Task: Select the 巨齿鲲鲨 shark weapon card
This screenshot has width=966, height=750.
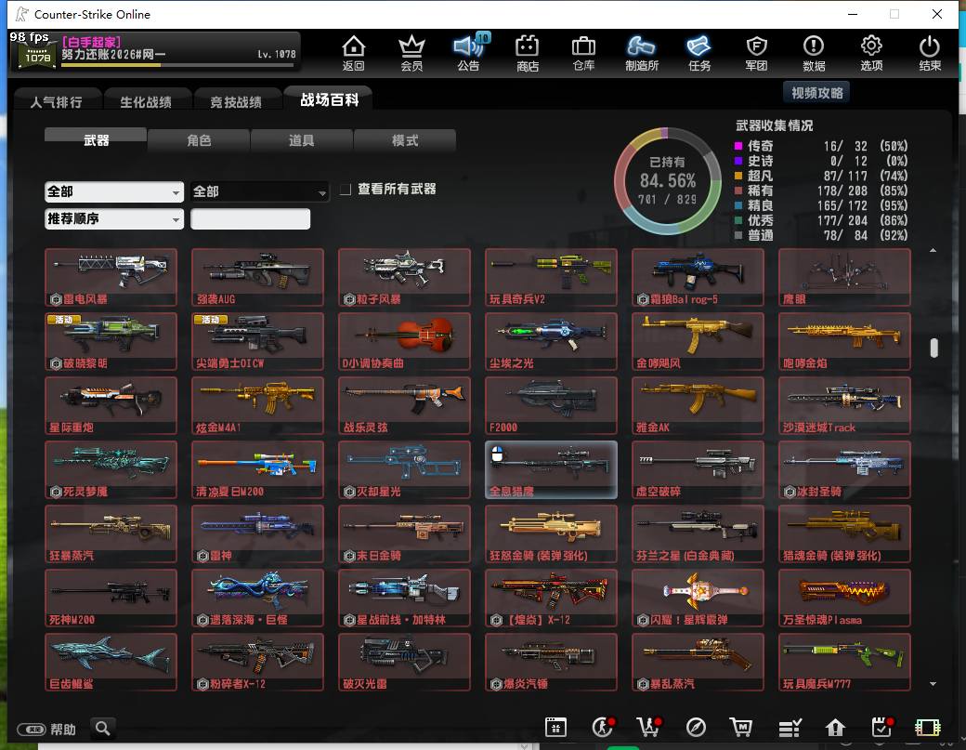Action: 111,662
